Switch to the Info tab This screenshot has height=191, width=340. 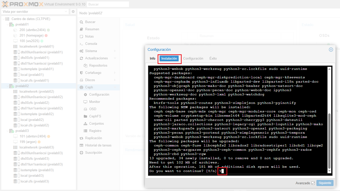(153, 58)
